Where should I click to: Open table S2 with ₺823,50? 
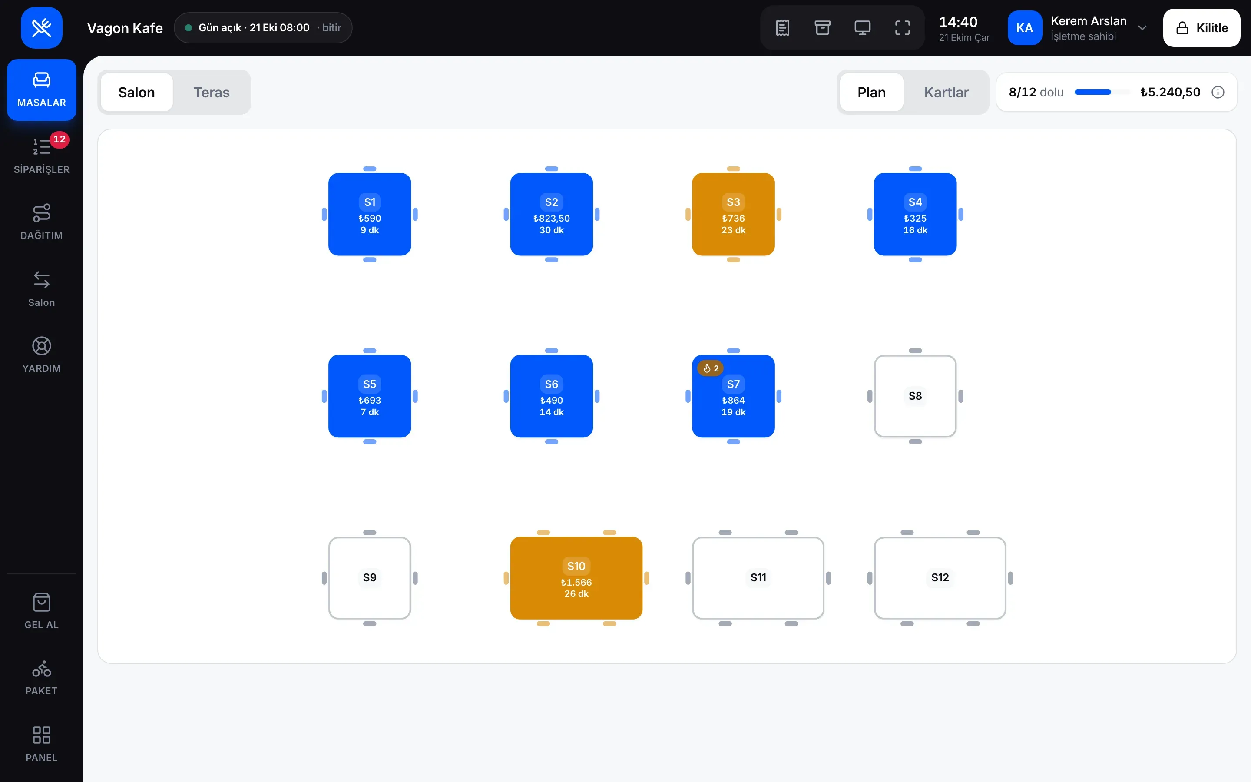point(552,214)
